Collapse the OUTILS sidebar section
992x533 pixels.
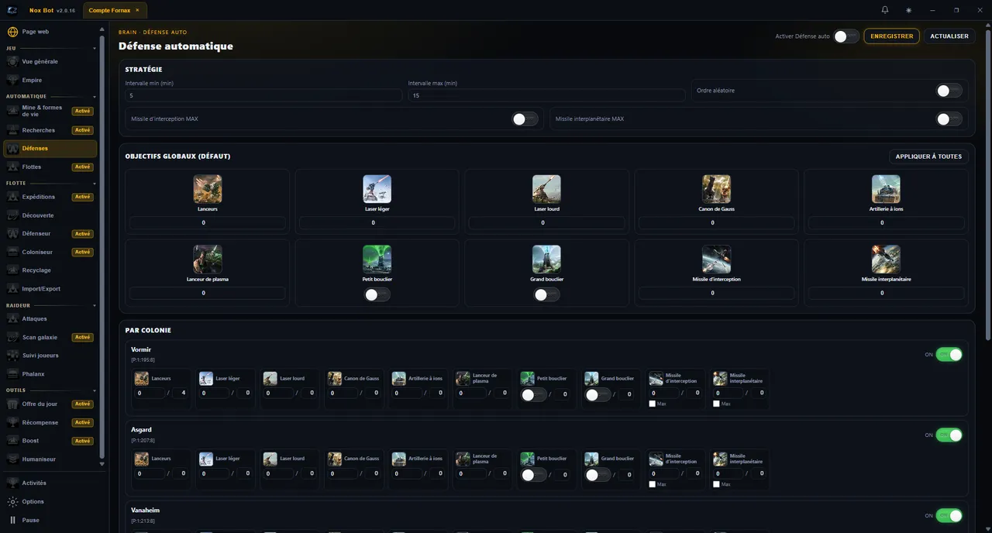click(x=95, y=390)
